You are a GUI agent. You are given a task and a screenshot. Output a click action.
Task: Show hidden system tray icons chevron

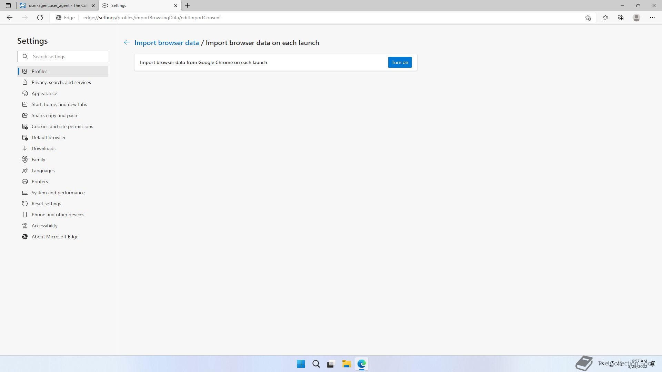[x=601, y=363]
